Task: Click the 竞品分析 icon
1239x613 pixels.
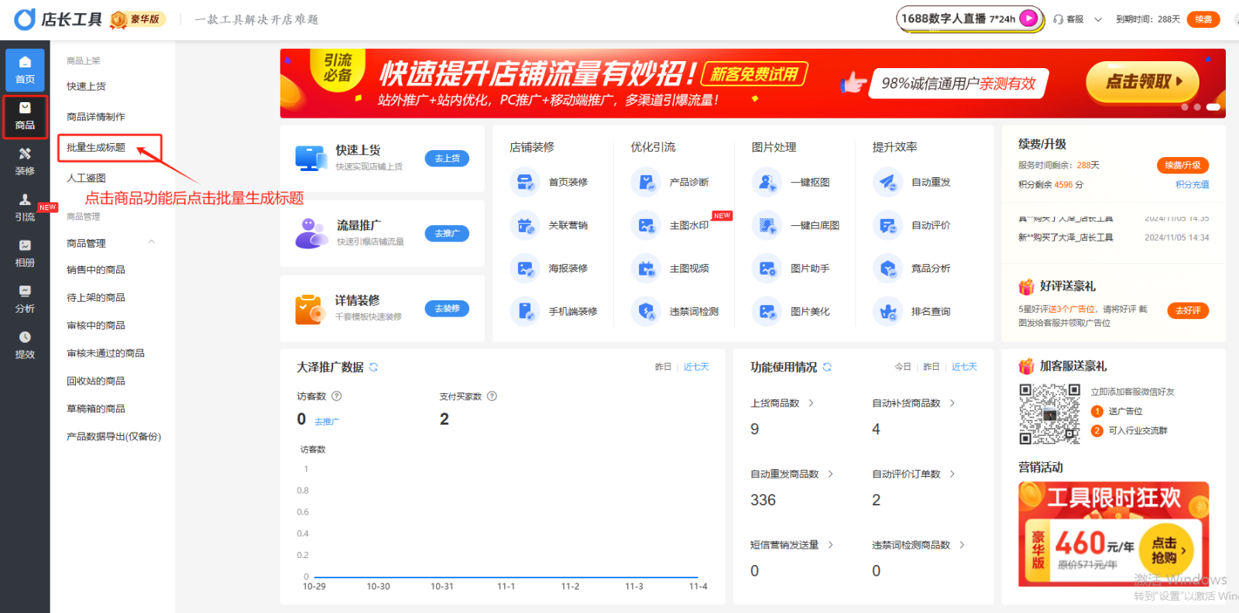Action: pyautogui.click(x=887, y=269)
